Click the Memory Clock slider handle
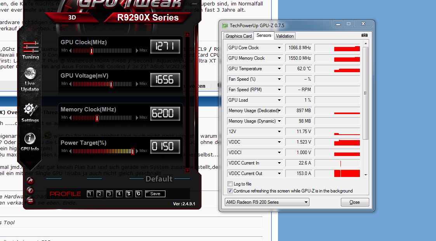 point(97,118)
